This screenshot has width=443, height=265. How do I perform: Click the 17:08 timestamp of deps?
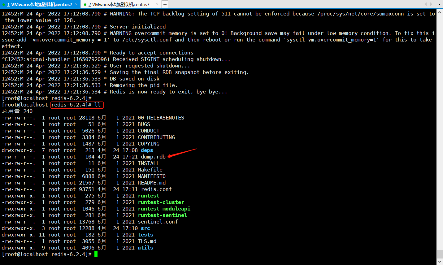coord(130,150)
